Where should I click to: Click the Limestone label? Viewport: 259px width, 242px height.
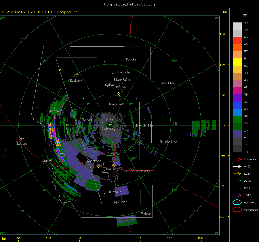54,111
